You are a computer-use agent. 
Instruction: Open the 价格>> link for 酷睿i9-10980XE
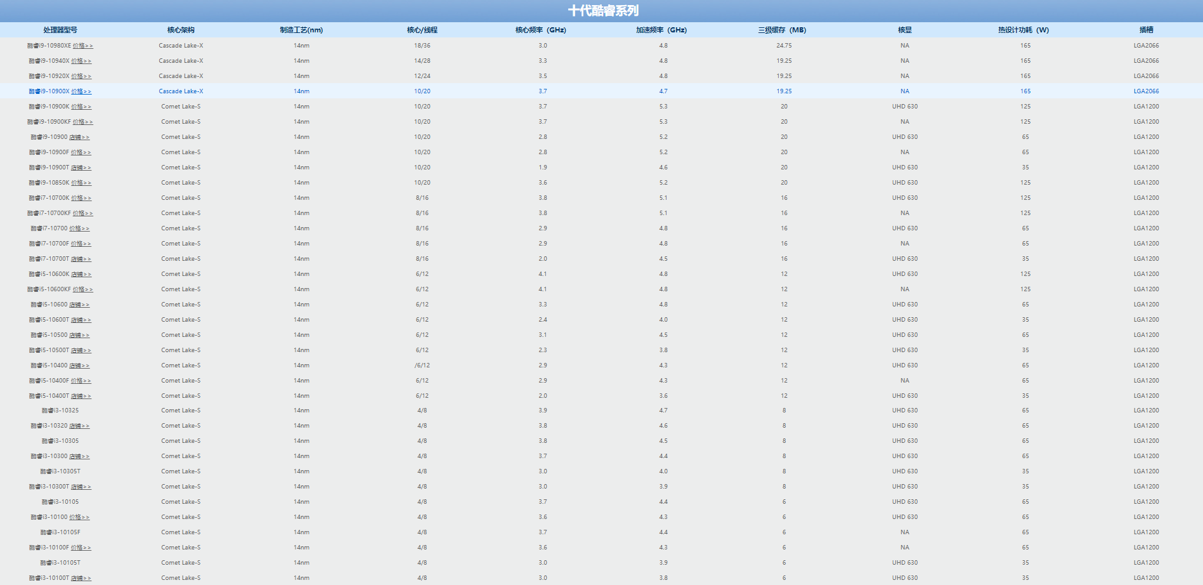[82, 46]
